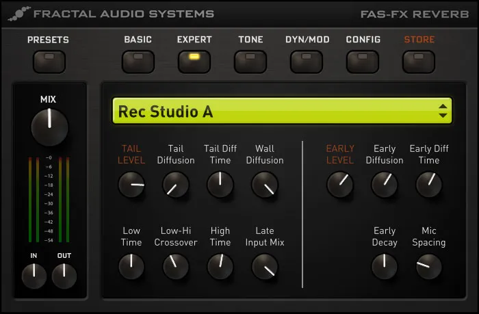Click the OUT level knob
Image resolution: width=479 pixels, height=314 pixels.
point(64,276)
